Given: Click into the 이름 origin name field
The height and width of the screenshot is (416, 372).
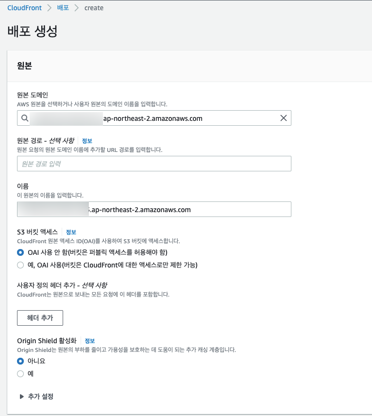Looking at the screenshot, I should click(154, 209).
